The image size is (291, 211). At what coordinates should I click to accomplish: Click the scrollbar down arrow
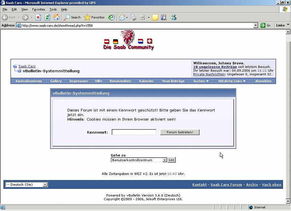pyautogui.click(x=288, y=201)
